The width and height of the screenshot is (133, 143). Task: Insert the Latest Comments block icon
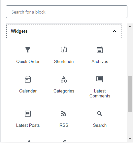pos(100,79)
